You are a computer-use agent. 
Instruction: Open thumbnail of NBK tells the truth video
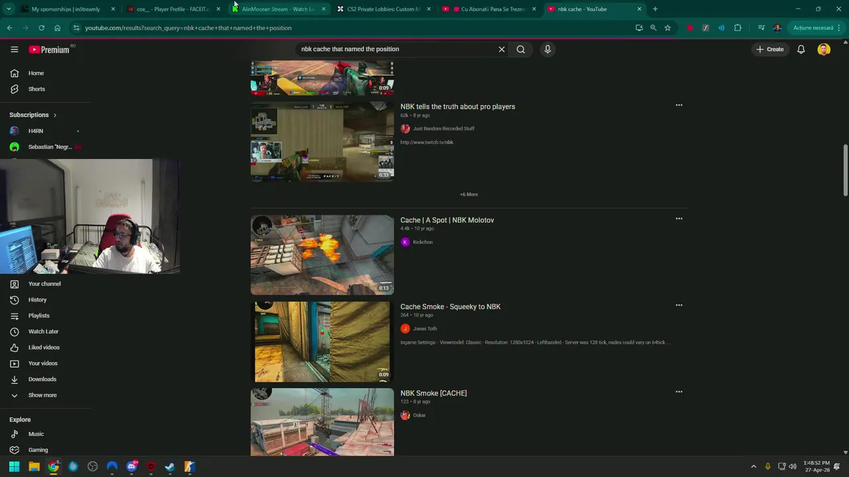[x=322, y=141]
